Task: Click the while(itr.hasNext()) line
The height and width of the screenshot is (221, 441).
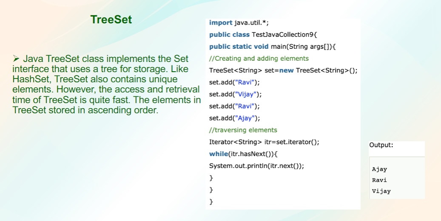Action: tap(243, 154)
